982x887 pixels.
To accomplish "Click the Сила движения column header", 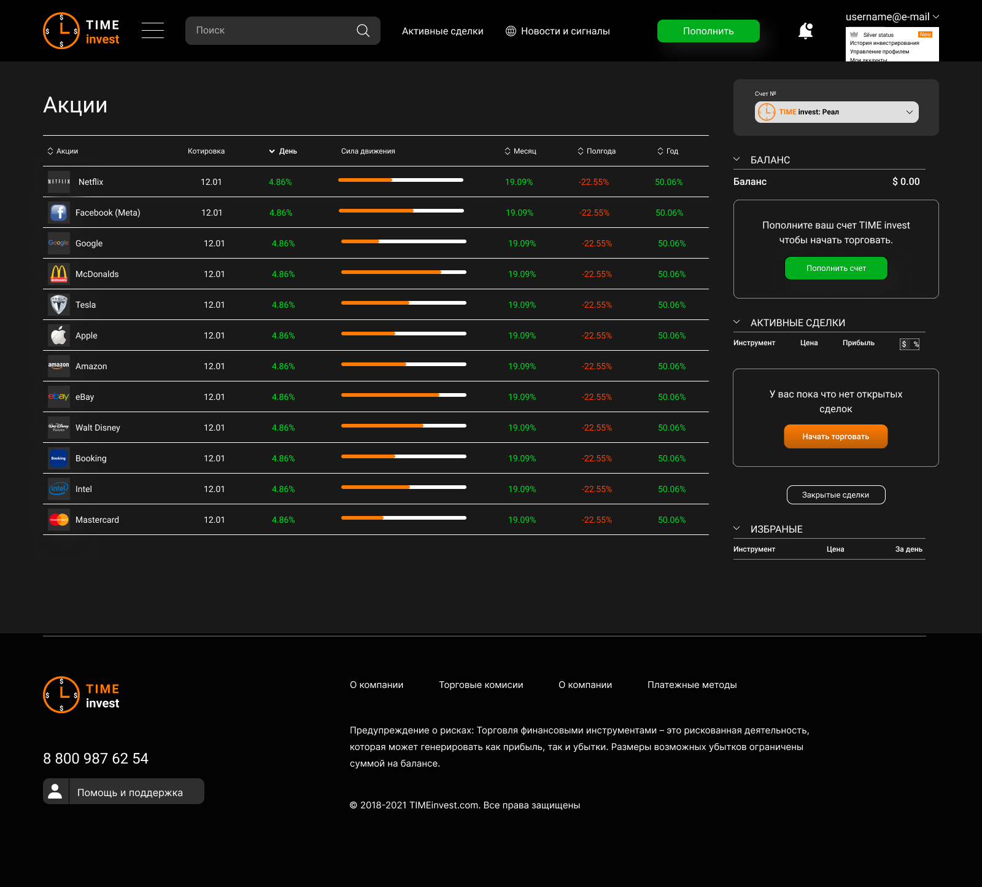I will (368, 151).
